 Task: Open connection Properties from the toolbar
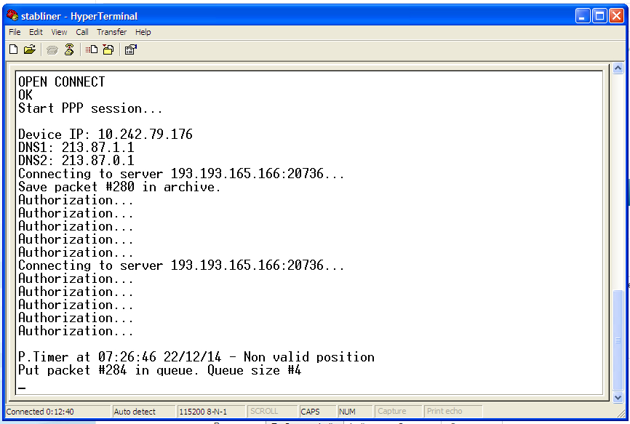[x=130, y=49]
